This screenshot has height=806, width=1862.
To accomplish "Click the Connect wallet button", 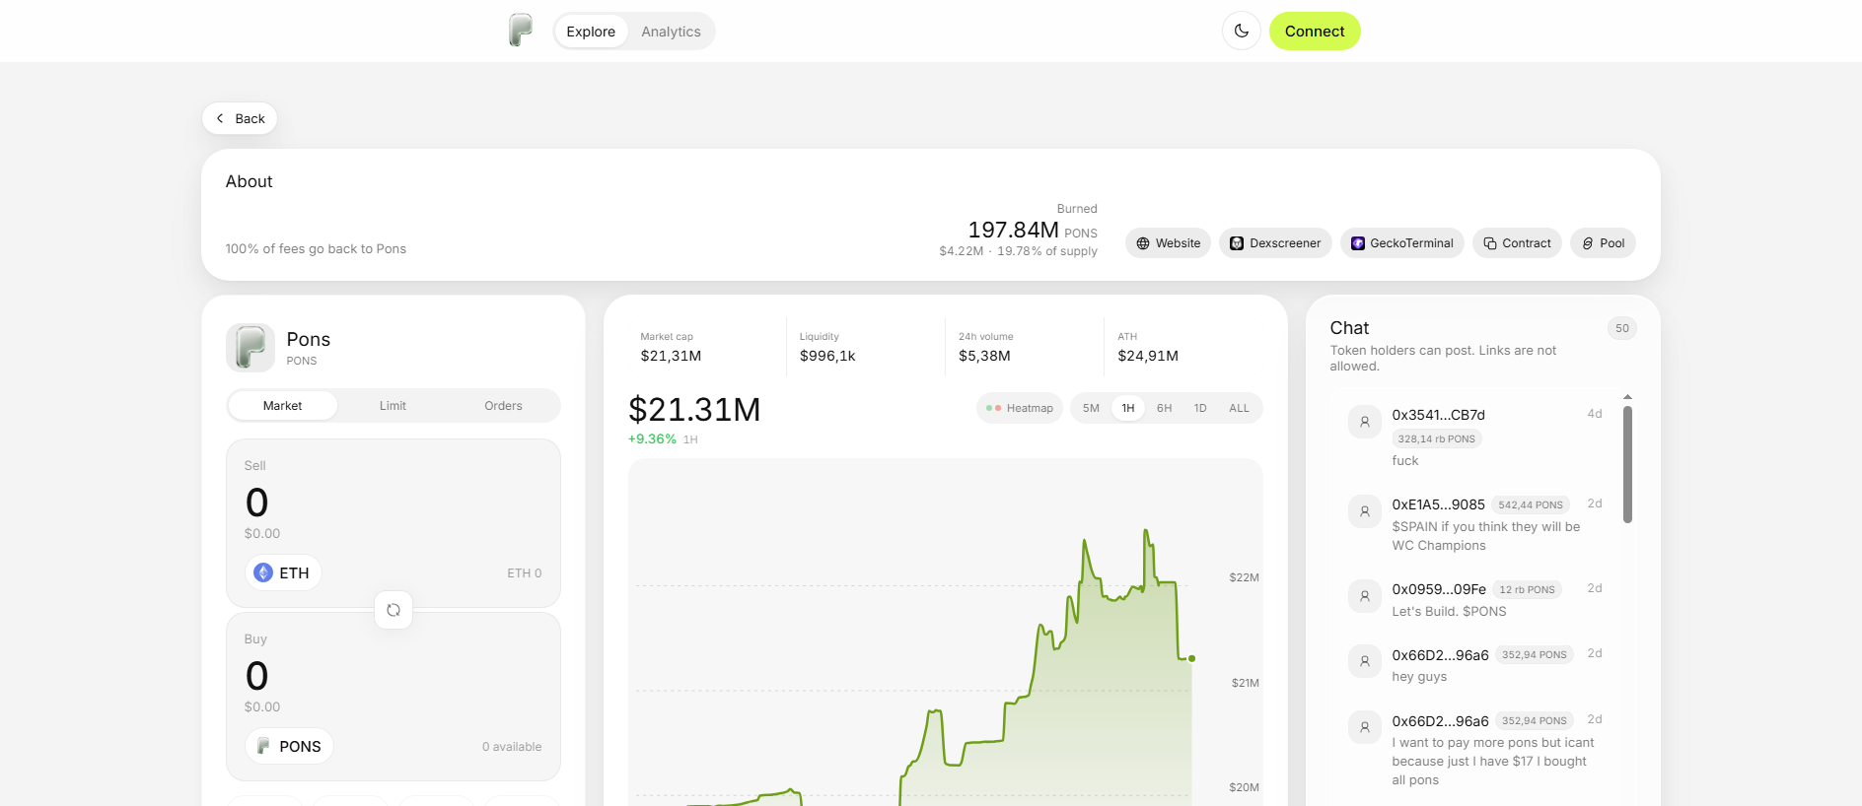I will 1315,32.
